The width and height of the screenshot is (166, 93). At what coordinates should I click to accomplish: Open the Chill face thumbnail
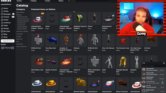tap(66, 84)
